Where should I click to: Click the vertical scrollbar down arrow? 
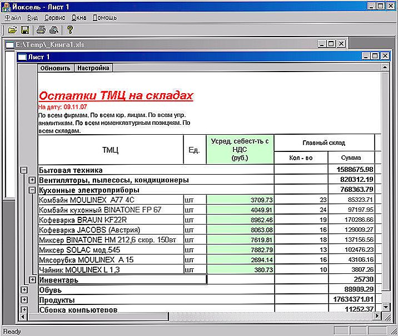(x=386, y=307)
